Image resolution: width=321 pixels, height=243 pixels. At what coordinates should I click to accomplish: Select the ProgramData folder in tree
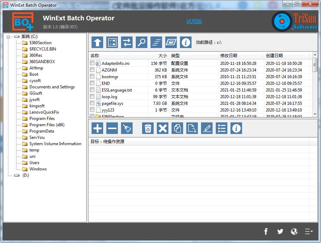coord(41,131)
